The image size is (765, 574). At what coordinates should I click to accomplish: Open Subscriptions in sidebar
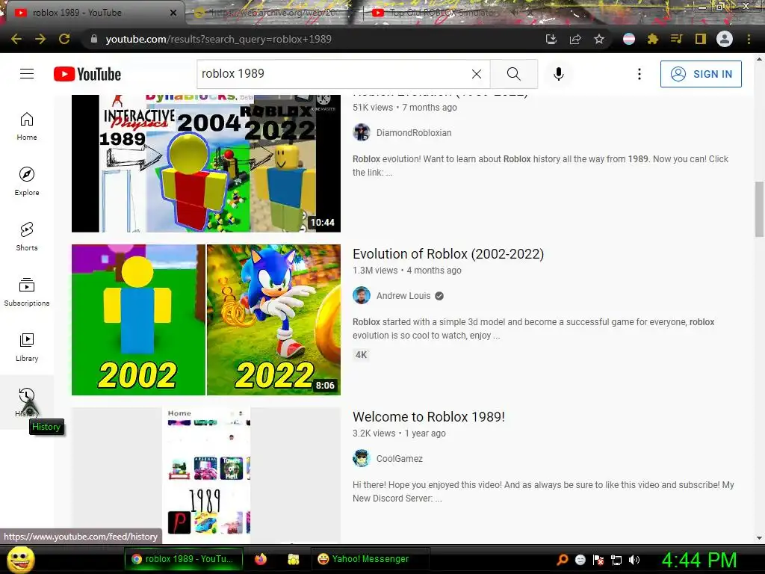click(27, 292)
